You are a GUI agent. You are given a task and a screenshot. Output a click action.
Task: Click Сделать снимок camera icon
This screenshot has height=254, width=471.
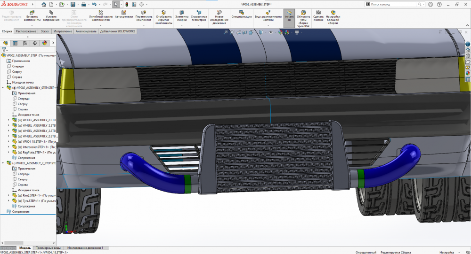[318, 13]
